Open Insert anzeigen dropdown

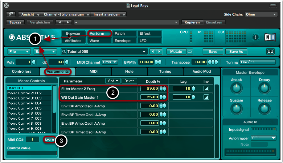108,14
